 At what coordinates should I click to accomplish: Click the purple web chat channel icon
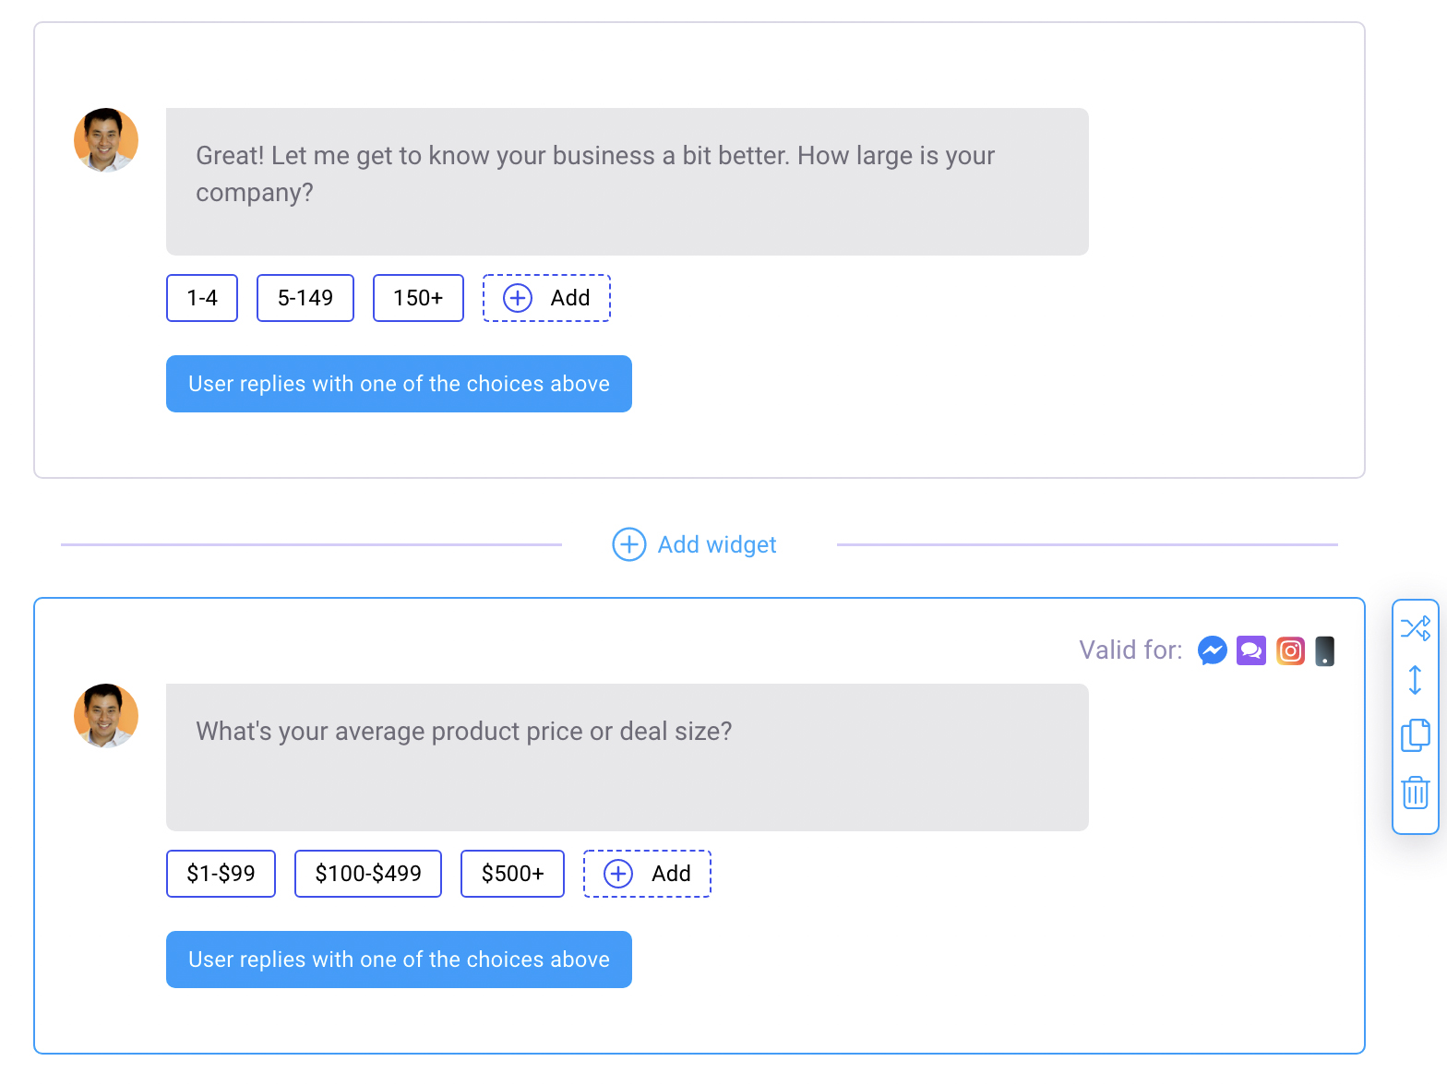1250,650
